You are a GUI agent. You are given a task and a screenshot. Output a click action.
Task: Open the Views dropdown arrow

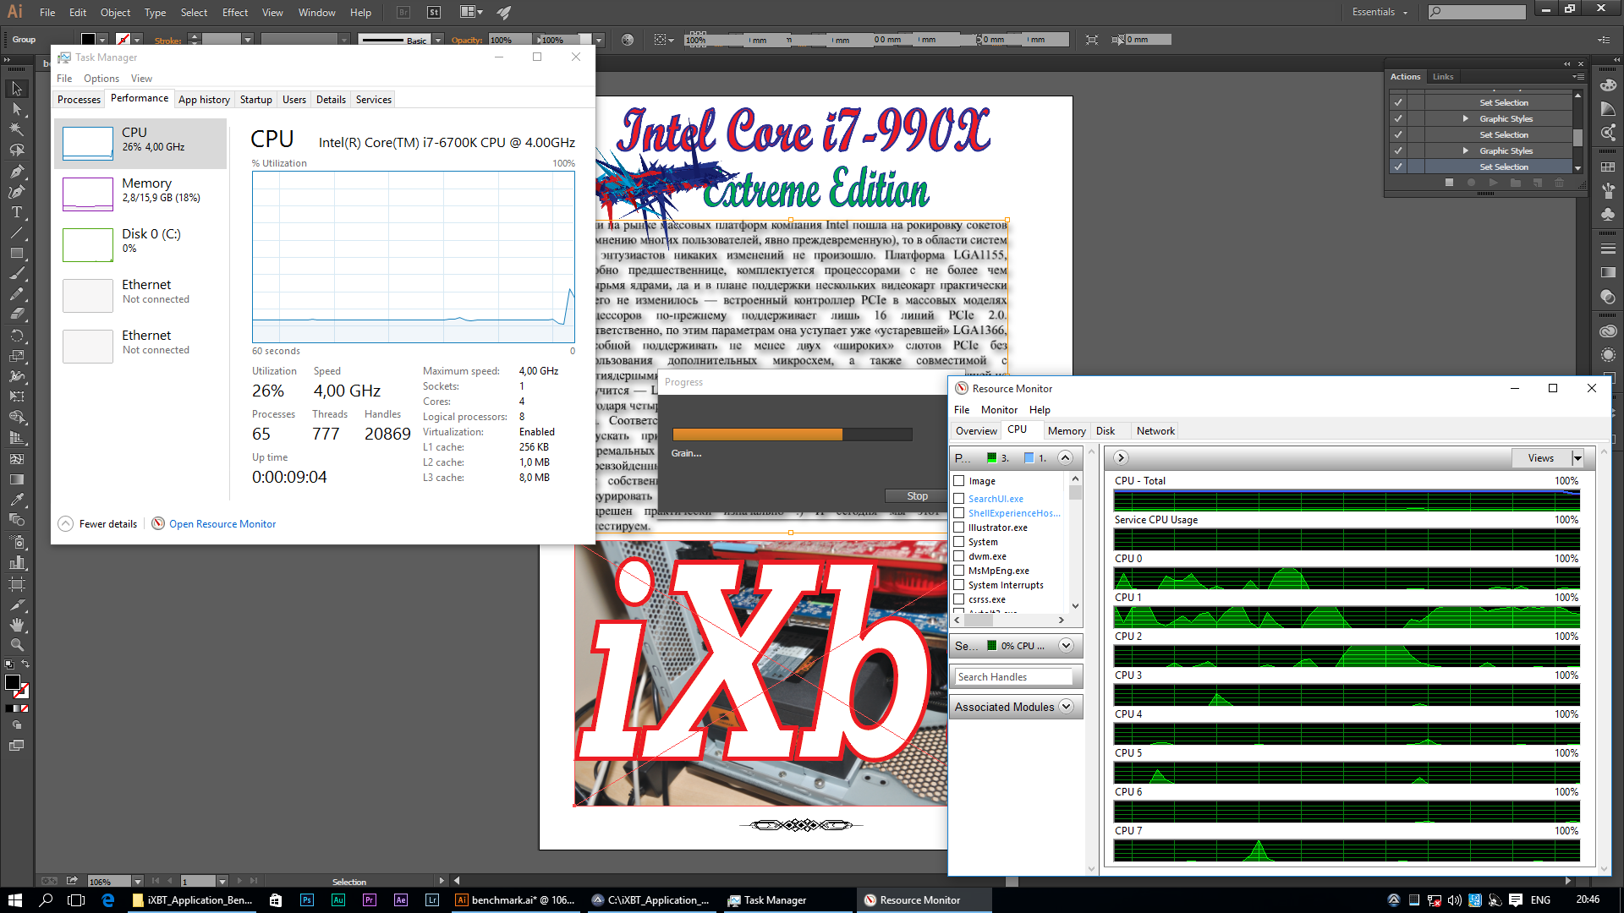pos(1577,458)
